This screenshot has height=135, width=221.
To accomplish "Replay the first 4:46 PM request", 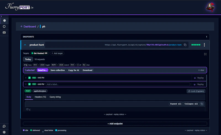I will [x=201, y=78].
